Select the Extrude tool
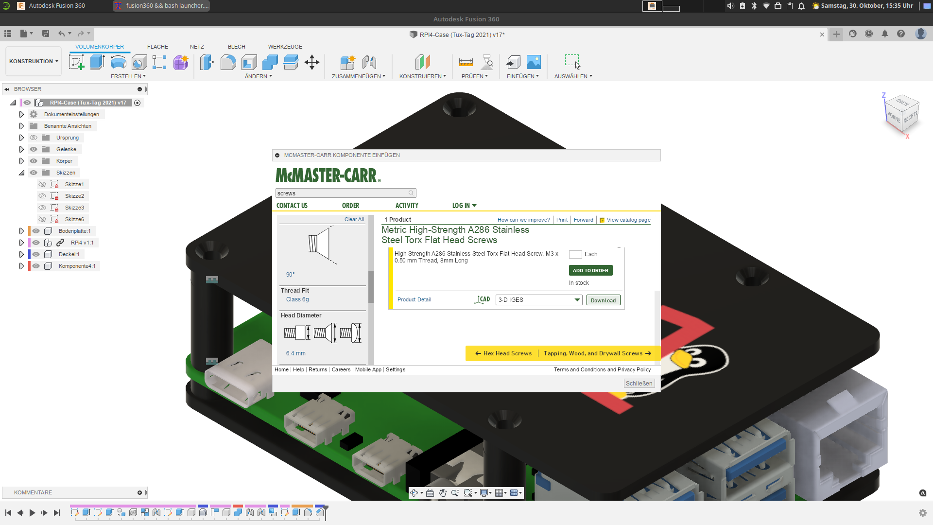This screenshot has height=525, width=933. click(98, 62)
